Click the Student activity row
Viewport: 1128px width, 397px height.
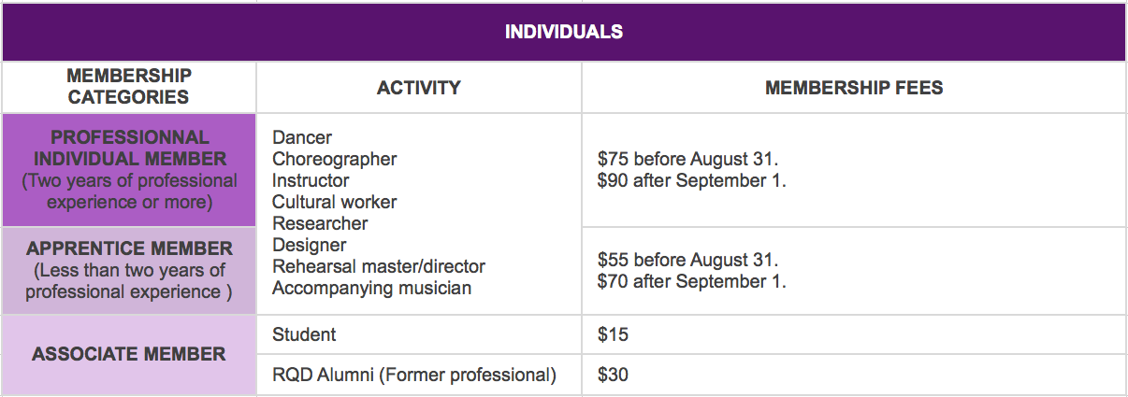pyautogui.click(x=419, y=334)
